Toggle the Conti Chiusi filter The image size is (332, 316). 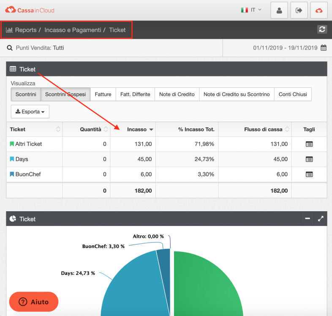pos(293,94)
